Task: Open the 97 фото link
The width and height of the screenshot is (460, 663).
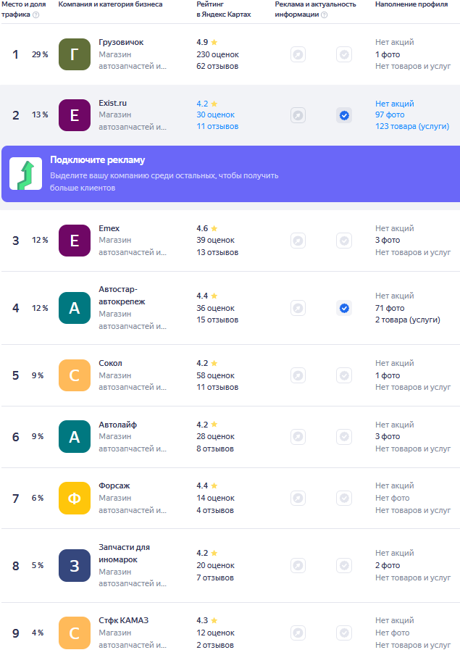Action: 390,114
